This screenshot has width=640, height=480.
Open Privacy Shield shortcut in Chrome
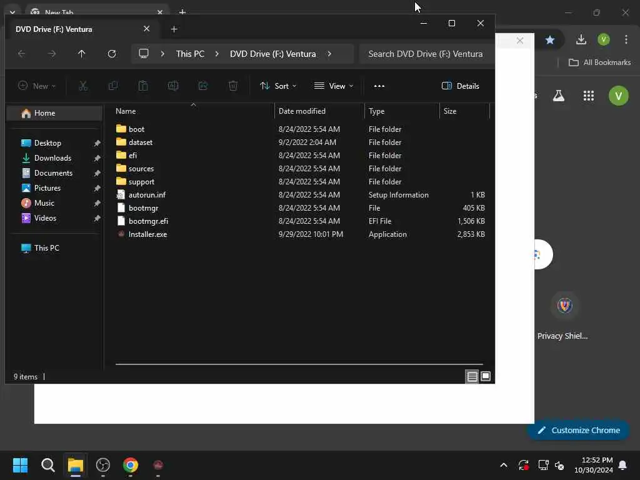pyautogui.click(x=564, y=316)
